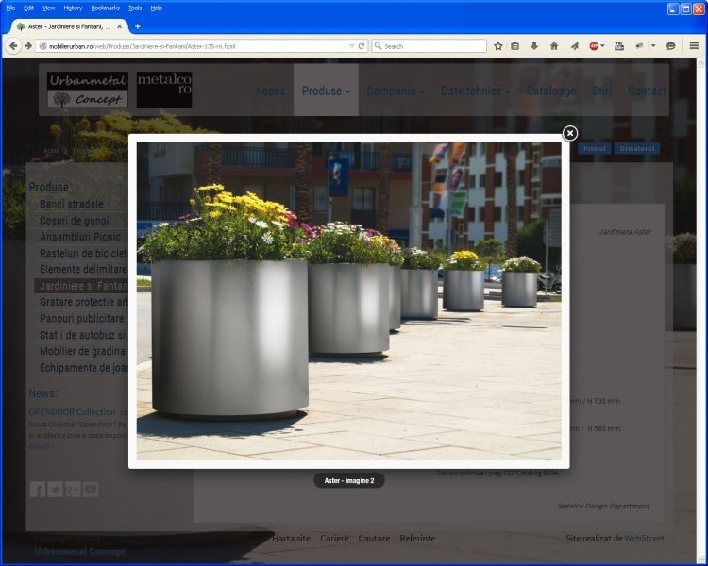Expand the Produse dropdown menu
Screen dimensions: 708x566
[x=326, y=91]
